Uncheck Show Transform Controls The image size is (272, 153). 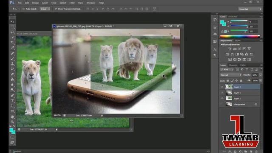(56, 8)
